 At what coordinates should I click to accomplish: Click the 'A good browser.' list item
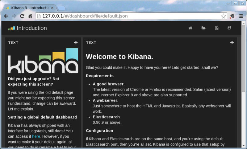(x=109, y=84)
